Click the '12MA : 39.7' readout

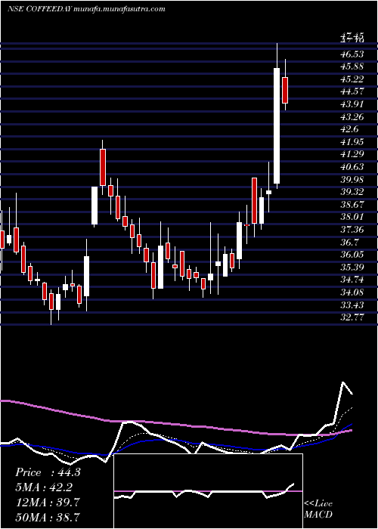click(x=48, y=503)
